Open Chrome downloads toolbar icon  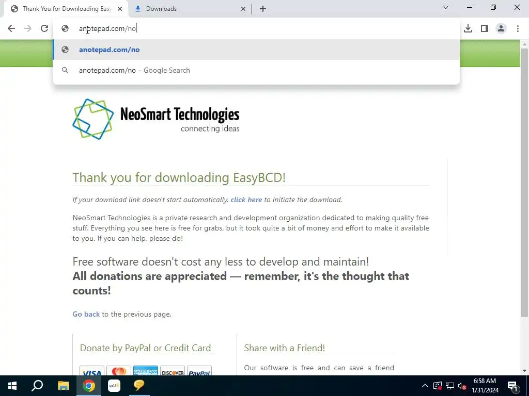pyautogui.click(x=468, y=29)
